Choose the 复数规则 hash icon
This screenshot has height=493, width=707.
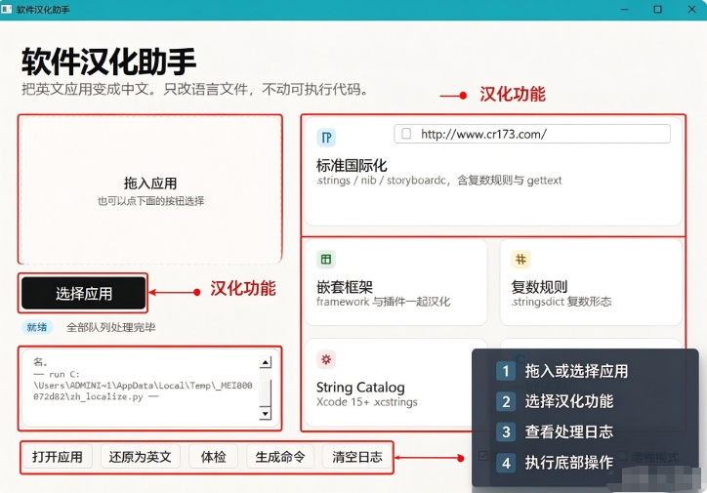[520, 259]
